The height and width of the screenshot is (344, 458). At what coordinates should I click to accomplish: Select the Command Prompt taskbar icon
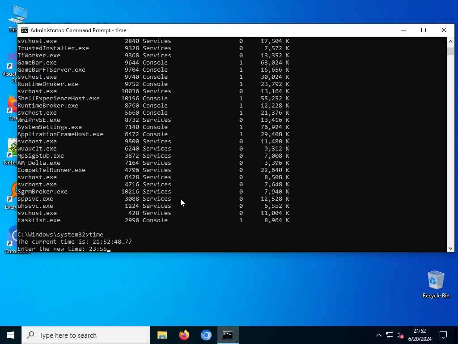[228, 335]
